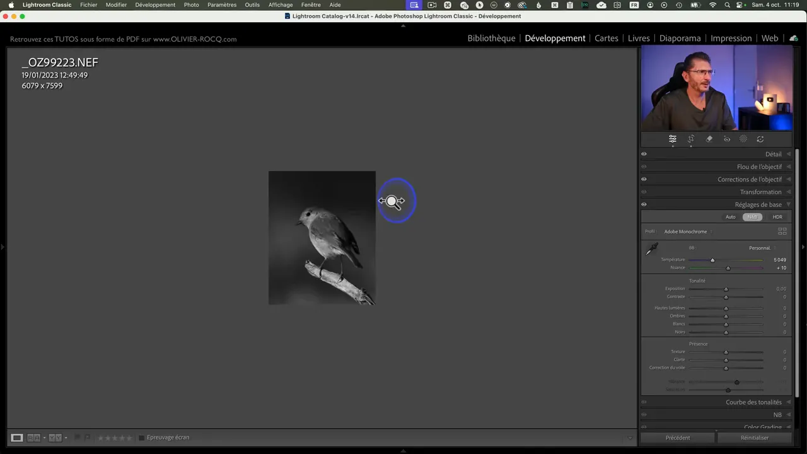Click the Précédent button
Viewport: 807px width, 454px height.
(678, 438)
